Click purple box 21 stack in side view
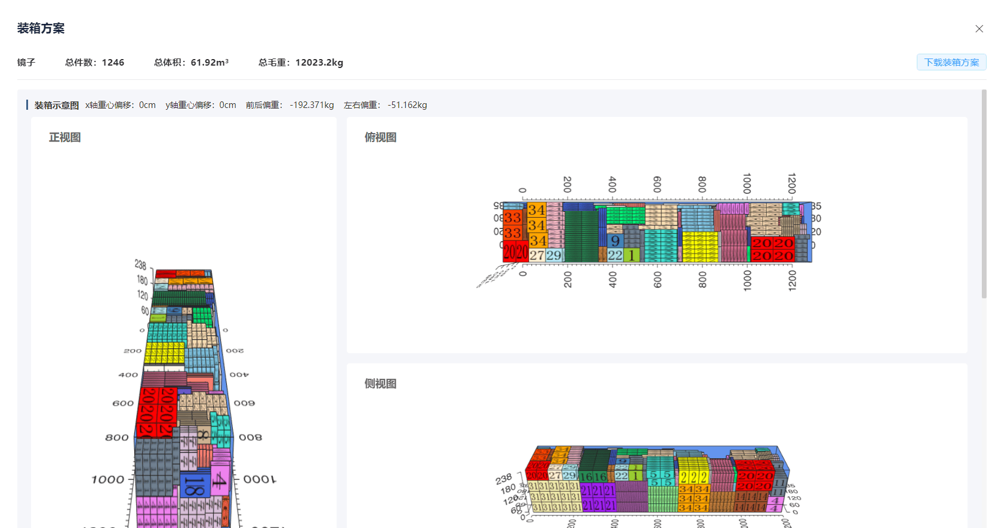This screenshot has width=989, height=528. point(597,498)
